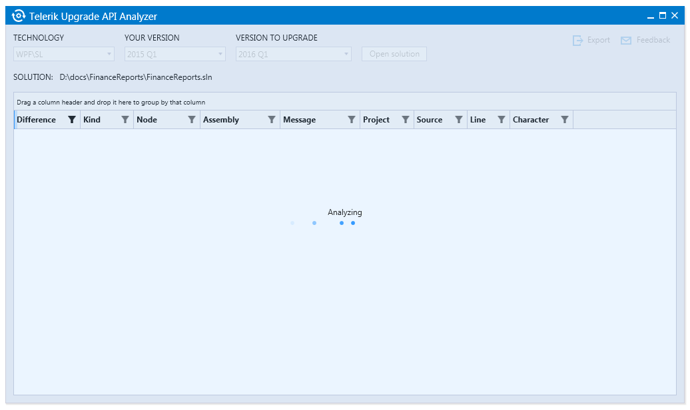The image size is (690, 410).
Task: Click the Export arrow icon
Action: point(577,41)
